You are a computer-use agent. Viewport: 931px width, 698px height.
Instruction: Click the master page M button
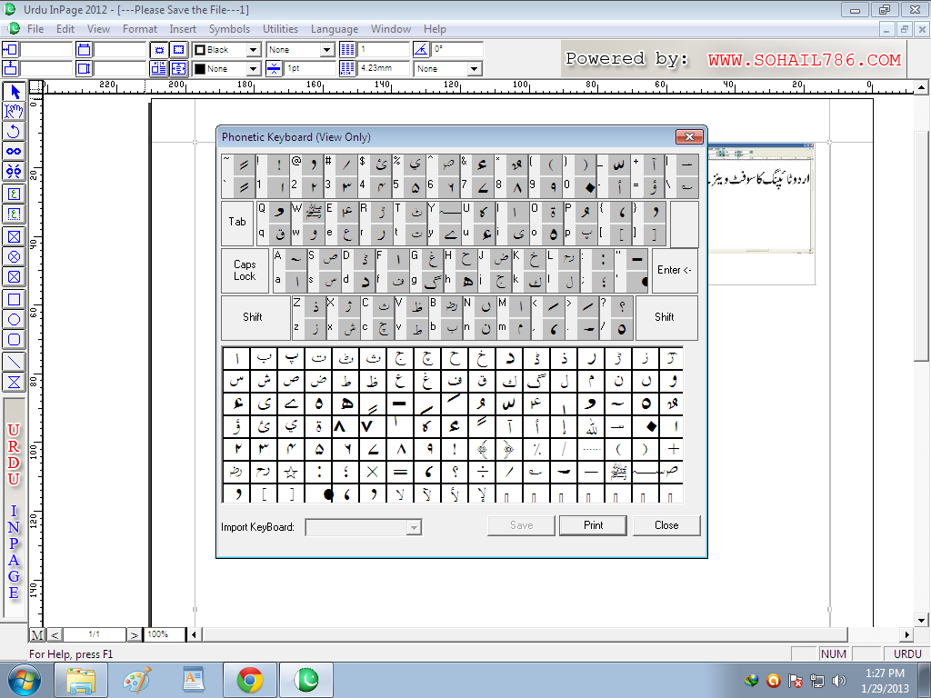point(37,635)
